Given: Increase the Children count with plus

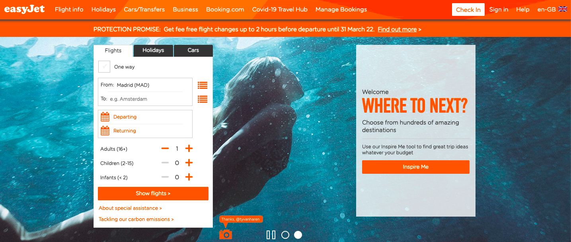Looking at the screenshot, I should click(x=189, y=163).
